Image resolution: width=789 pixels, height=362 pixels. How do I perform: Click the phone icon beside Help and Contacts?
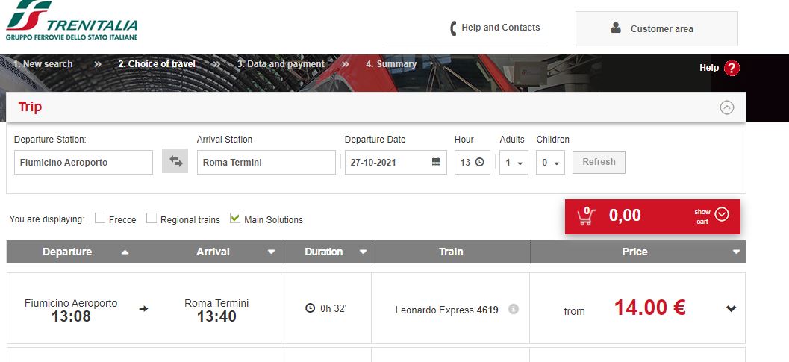pos(453,28)
